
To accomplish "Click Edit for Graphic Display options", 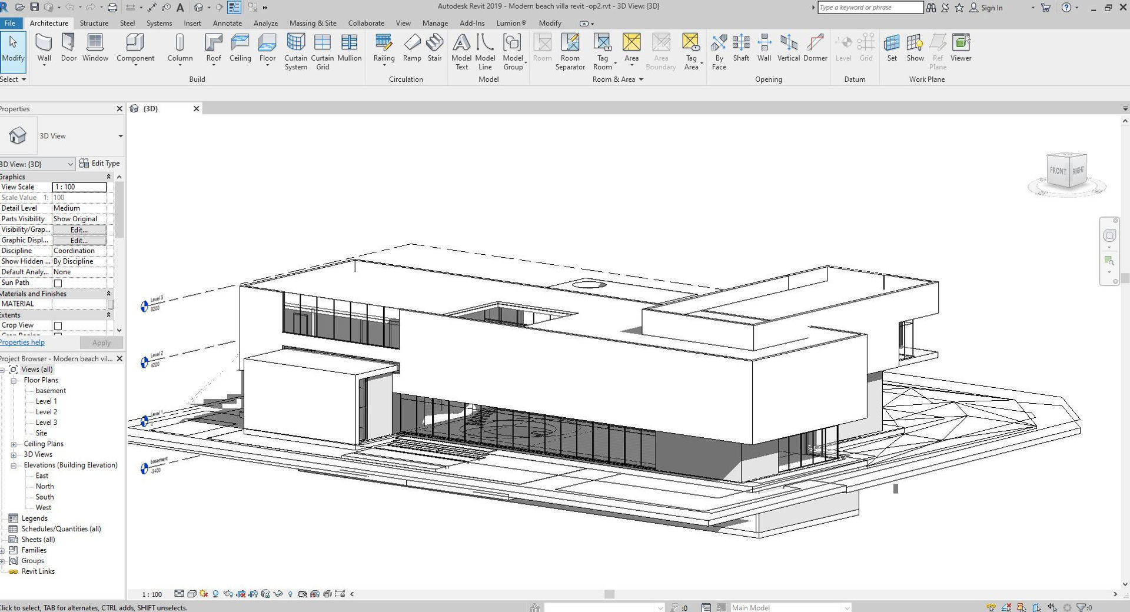I will (79, 240).
